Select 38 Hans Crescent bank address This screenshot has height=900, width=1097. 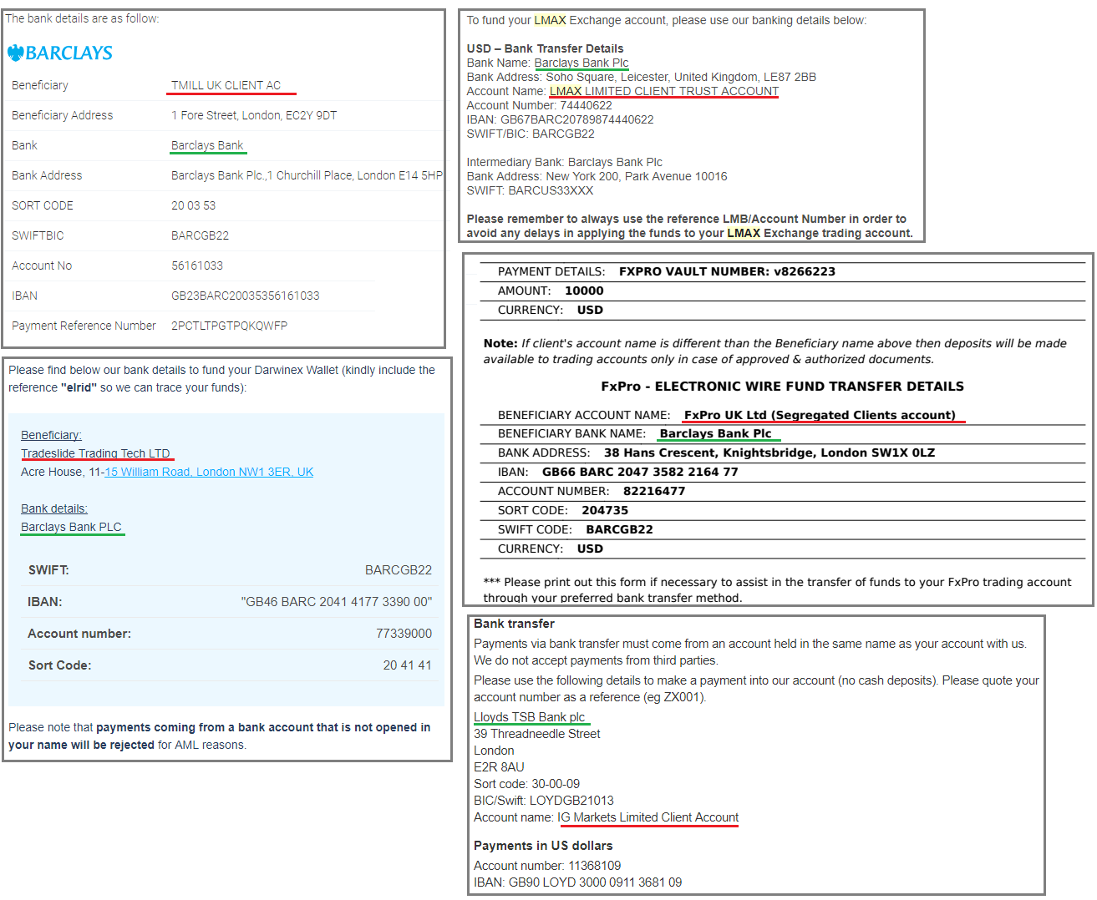coord(769,453)
